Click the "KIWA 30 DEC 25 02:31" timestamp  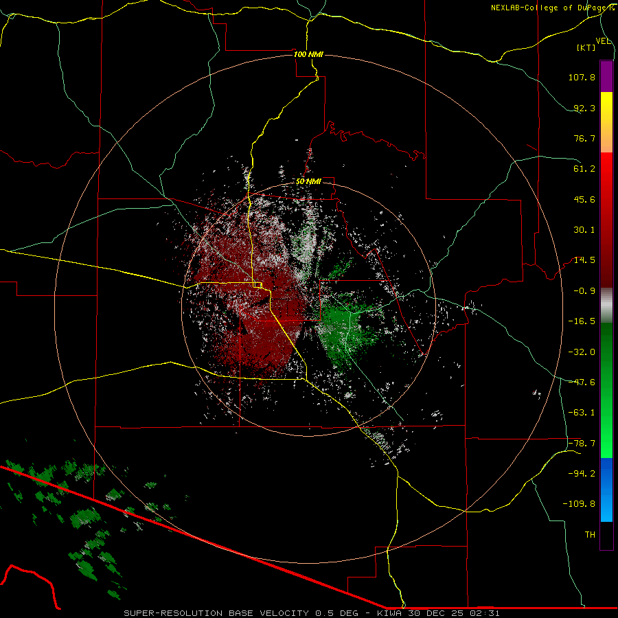(438, 613)
